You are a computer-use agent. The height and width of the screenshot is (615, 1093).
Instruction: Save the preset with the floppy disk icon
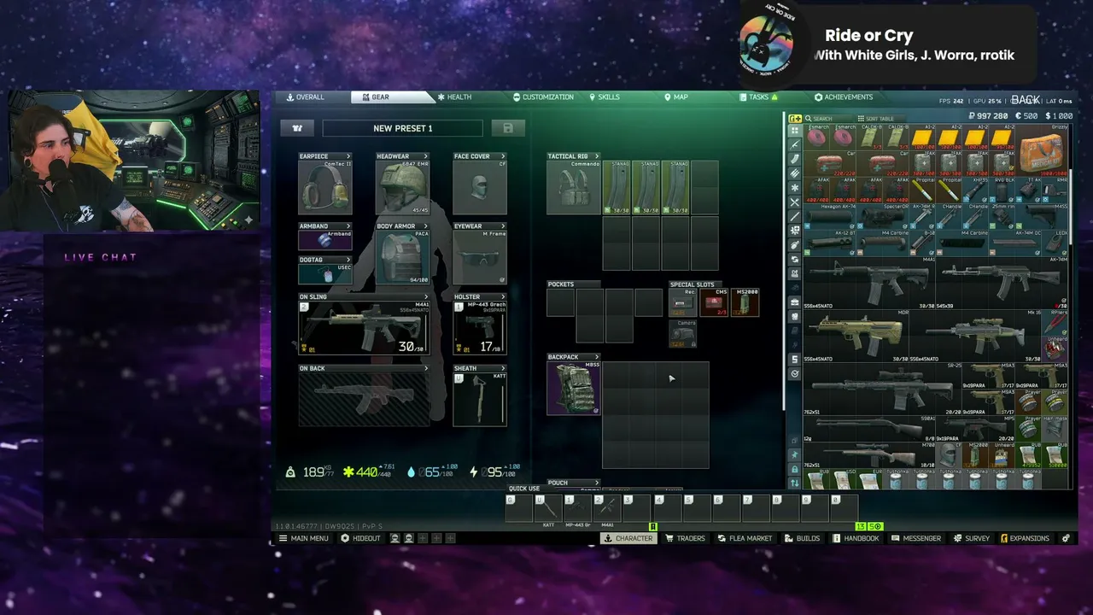coord(508,128)
